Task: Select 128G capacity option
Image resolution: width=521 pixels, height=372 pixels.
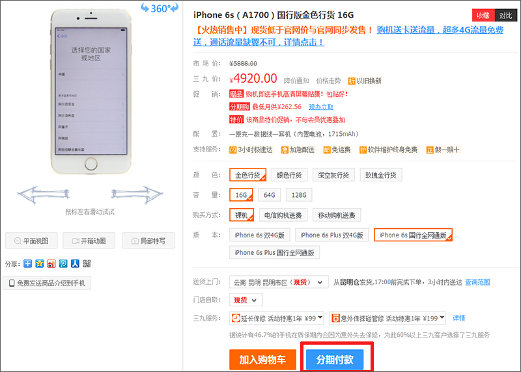Action: 299,195
